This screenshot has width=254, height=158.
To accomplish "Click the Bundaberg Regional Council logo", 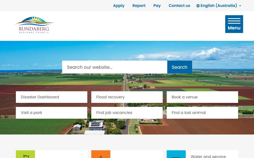I will (34, 25).
